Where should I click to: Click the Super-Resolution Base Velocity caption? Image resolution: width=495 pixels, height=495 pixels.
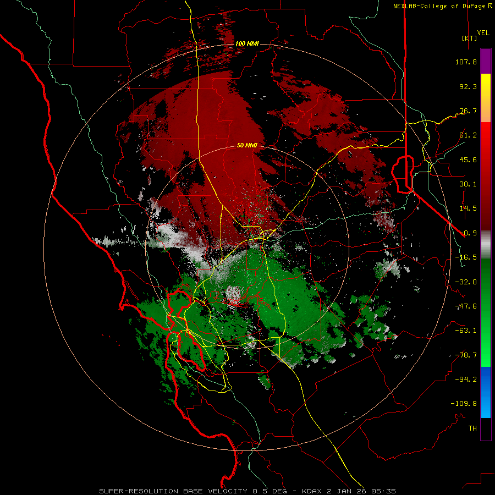[247, 491]
